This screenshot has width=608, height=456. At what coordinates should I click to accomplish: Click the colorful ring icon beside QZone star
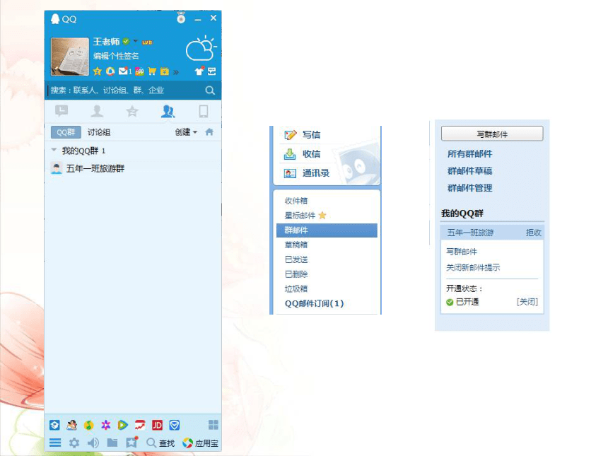[110, 71]
